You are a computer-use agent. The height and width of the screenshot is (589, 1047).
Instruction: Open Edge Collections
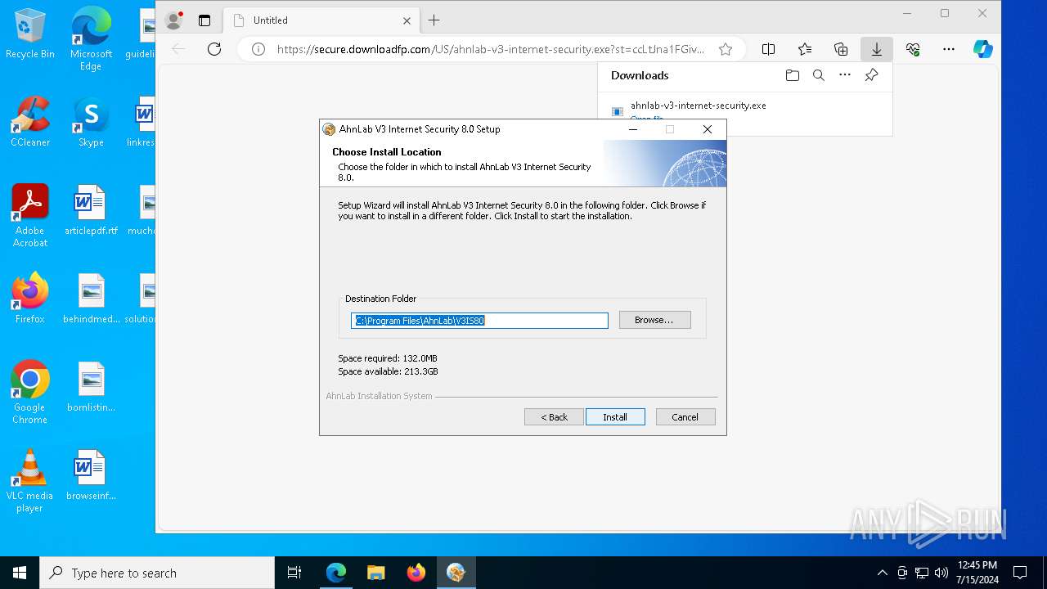[x=841, y=49]
